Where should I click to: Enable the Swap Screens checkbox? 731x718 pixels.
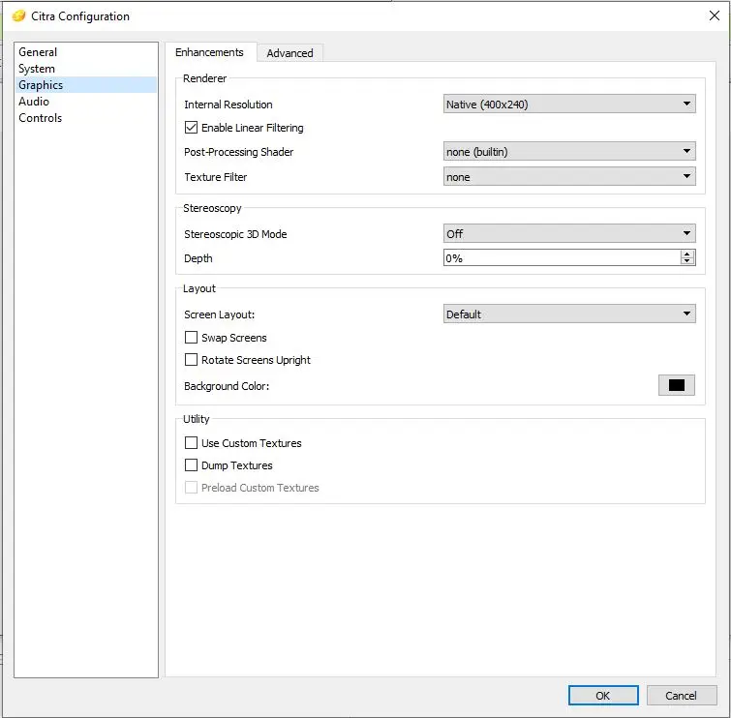click(191, 338)
